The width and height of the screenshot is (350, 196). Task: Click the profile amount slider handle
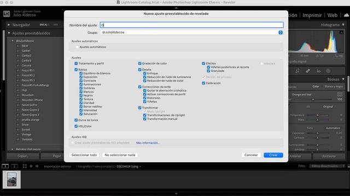click(313, 99)
